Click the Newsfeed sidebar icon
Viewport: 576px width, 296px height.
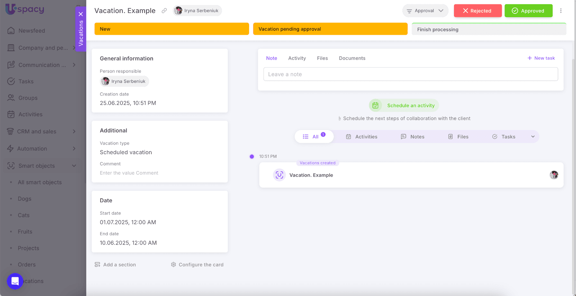pos(11,31)
